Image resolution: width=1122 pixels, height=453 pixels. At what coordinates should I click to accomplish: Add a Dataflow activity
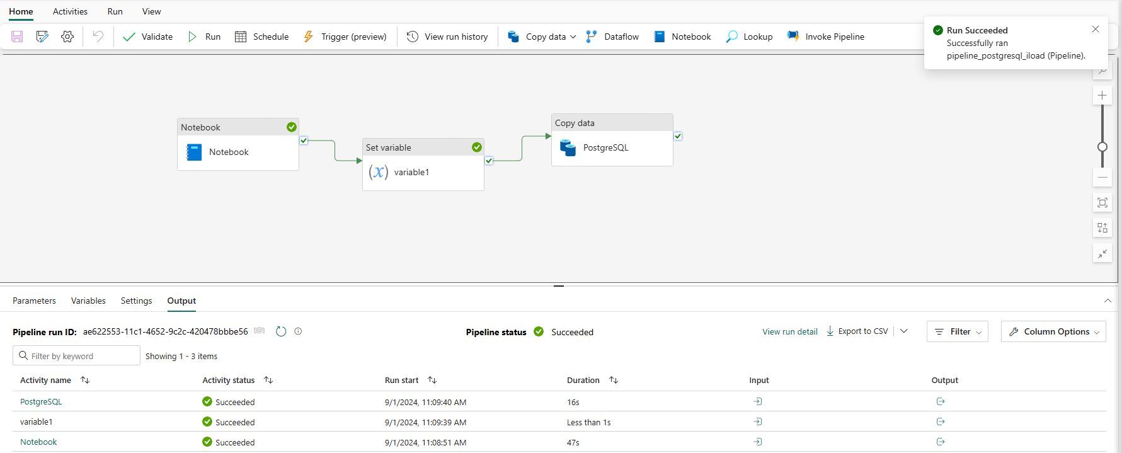[612, 37]
